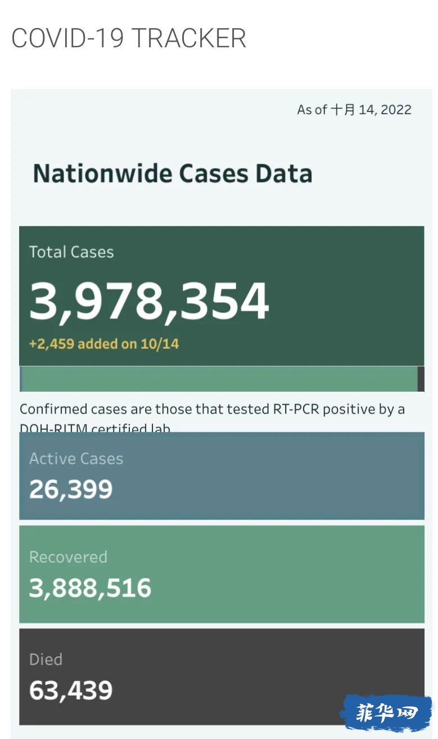Select the Died label
The height and width of the screenshot is (739, 438).
[46, 659]
